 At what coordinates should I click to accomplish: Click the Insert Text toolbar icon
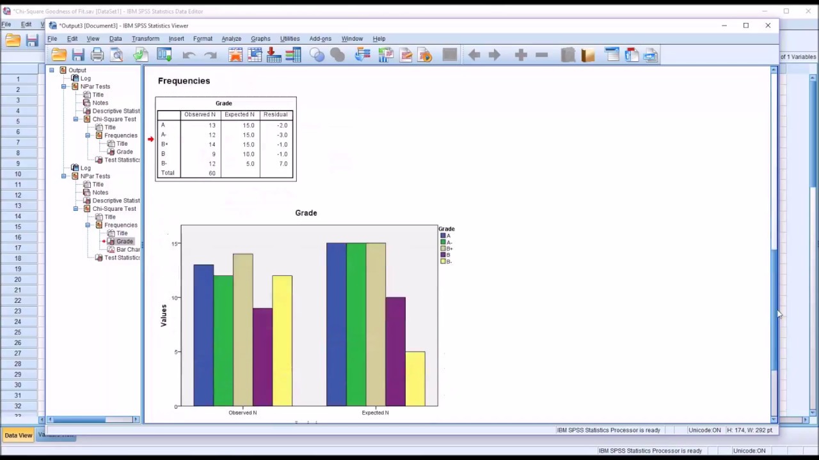[651, 55]
